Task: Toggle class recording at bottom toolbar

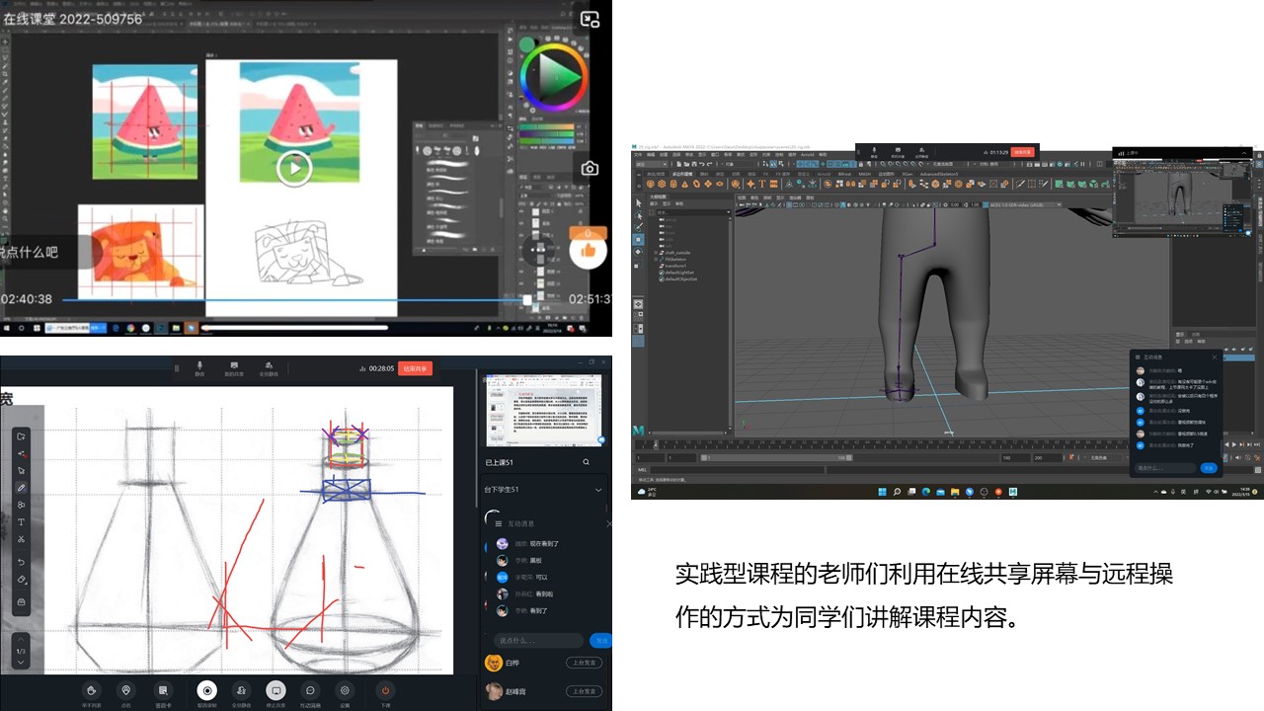Action: [207, 690]
